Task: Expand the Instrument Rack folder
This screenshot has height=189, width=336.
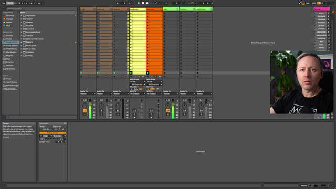Action: point(21,33)
